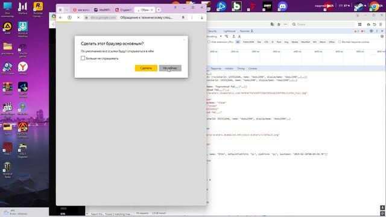This screenshot has height=217, width=386.
Task: Click the docs.google.com address field
Action: [x=103, y=17]
